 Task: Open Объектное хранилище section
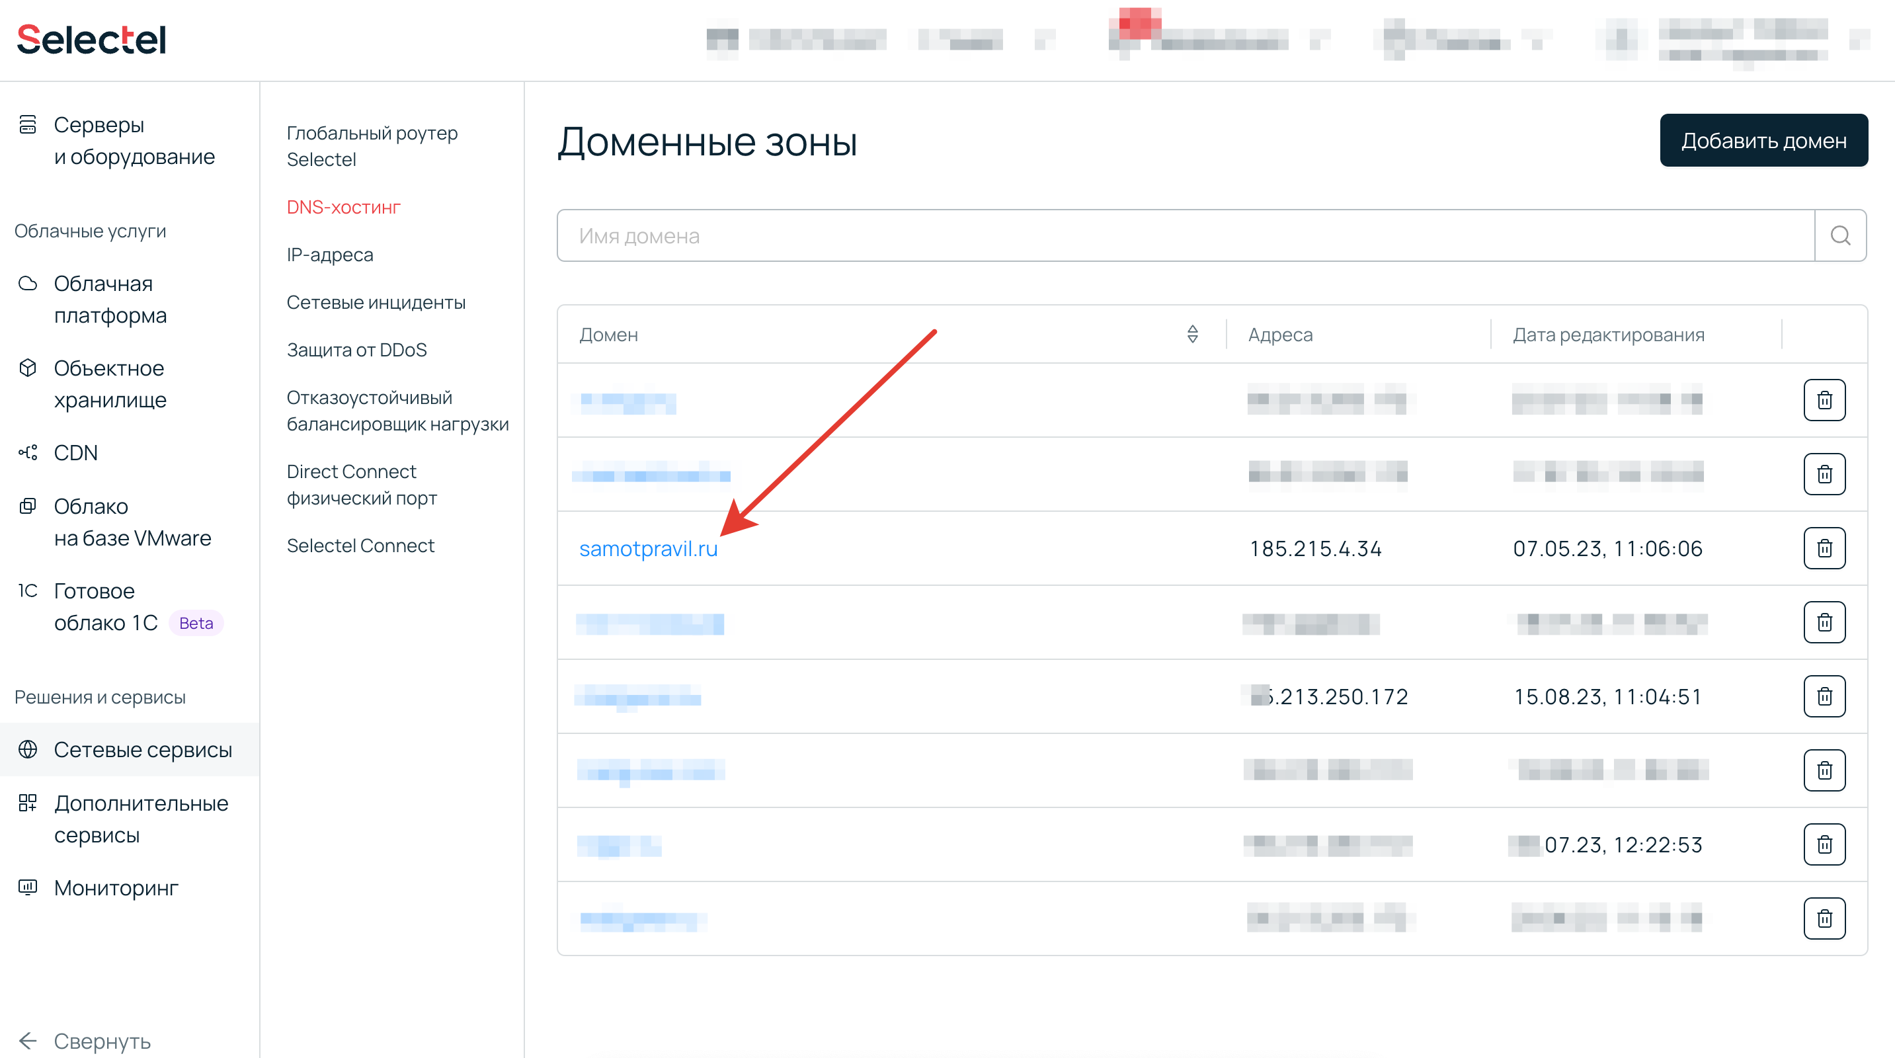(110, 384)
